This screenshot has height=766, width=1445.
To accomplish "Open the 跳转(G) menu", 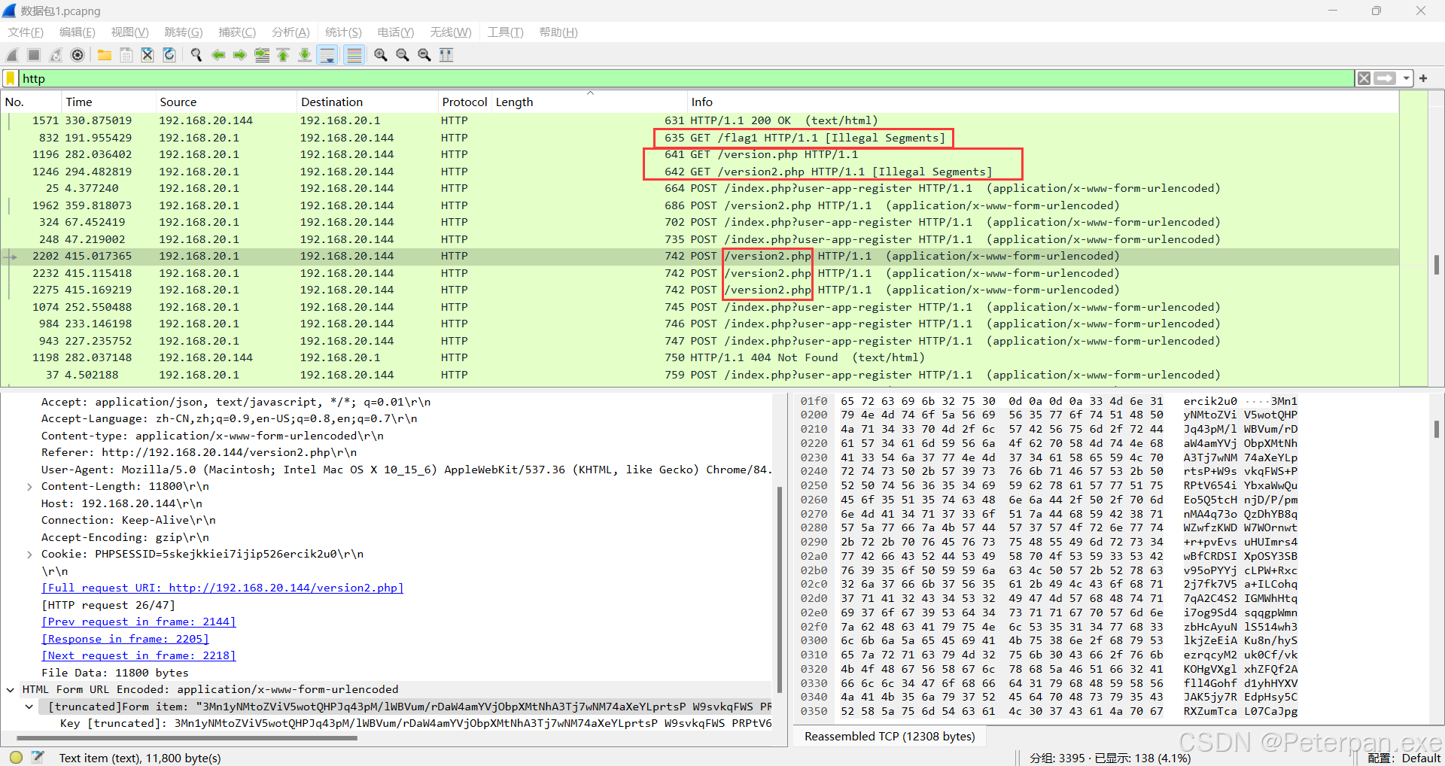I will click(184, 32).
